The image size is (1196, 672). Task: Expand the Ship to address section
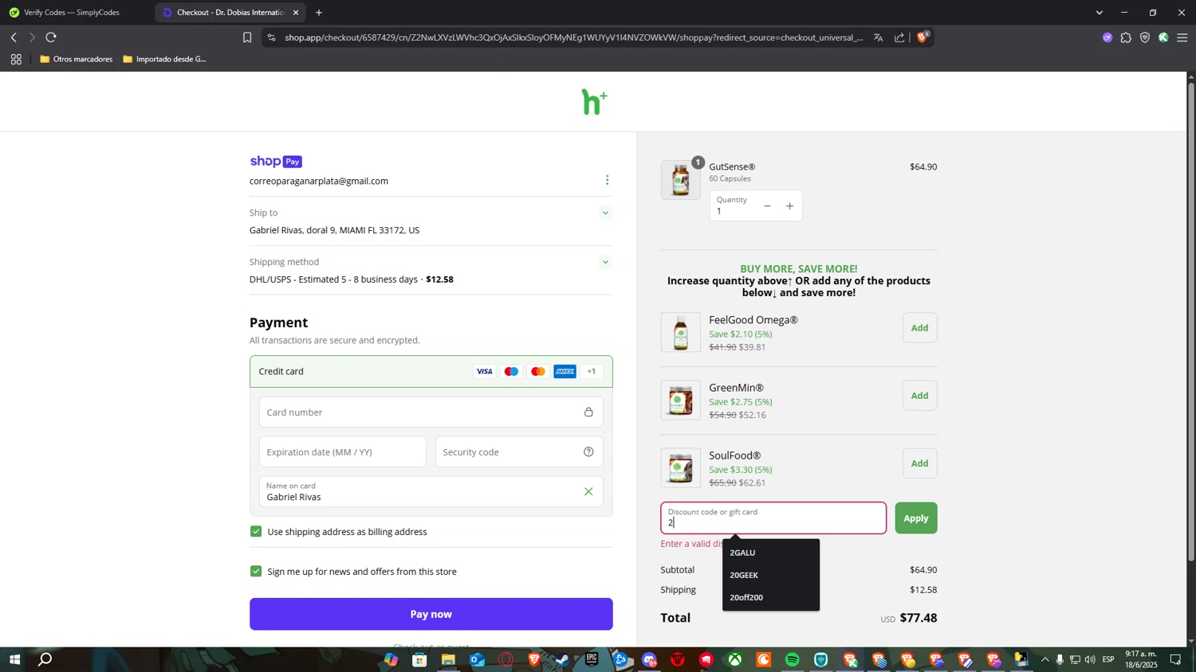pyautogui.click(x=605, y=213)
